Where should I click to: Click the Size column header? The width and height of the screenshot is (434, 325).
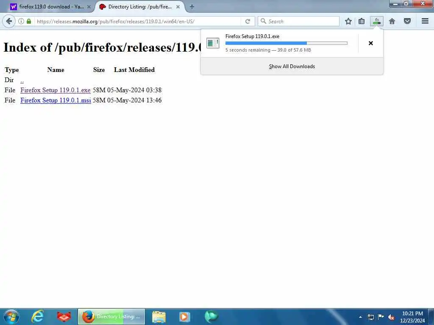coord(99,70)
